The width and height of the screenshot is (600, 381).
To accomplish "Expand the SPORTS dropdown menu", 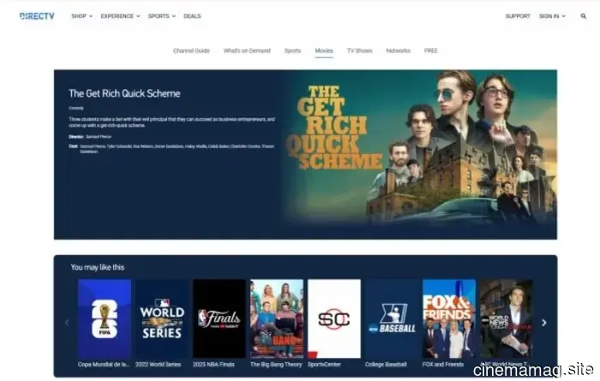I will coord(161,16).
